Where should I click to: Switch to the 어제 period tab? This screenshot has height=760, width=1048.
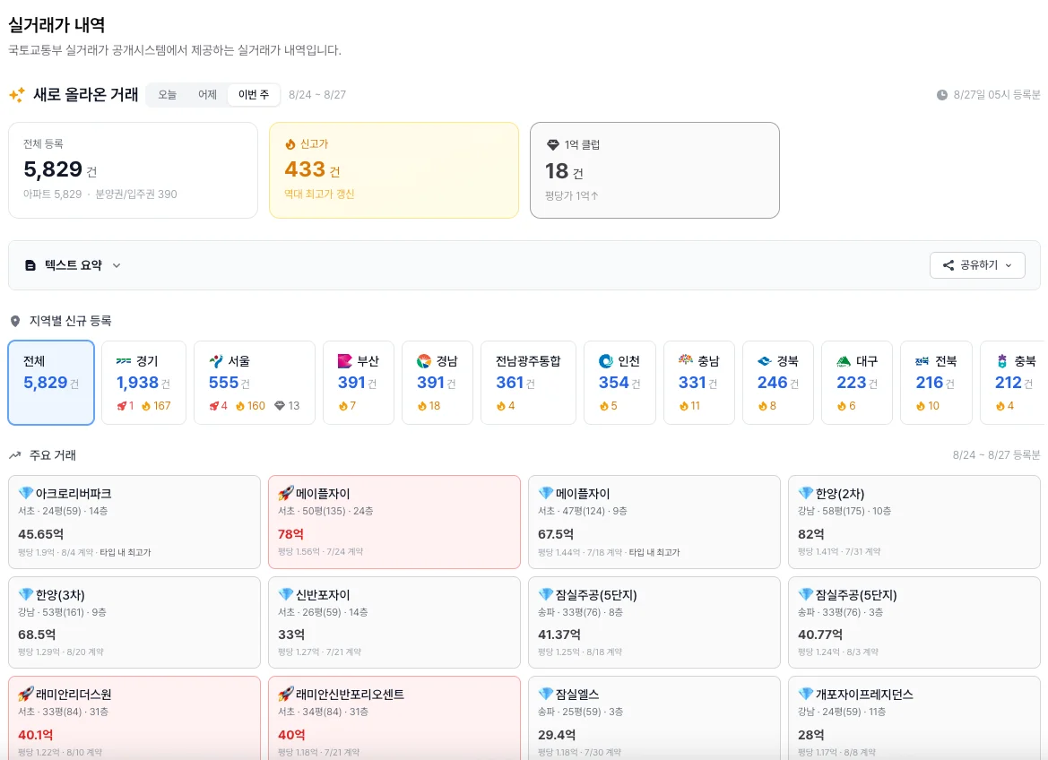207,95
